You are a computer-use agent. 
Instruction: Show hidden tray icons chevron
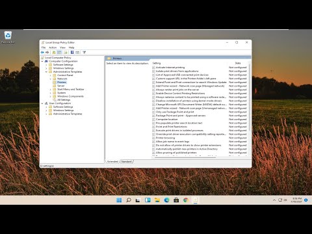[x=274, y=200]
